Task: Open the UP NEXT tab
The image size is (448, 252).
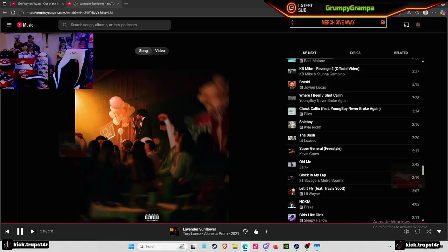Action: (309, 53)
